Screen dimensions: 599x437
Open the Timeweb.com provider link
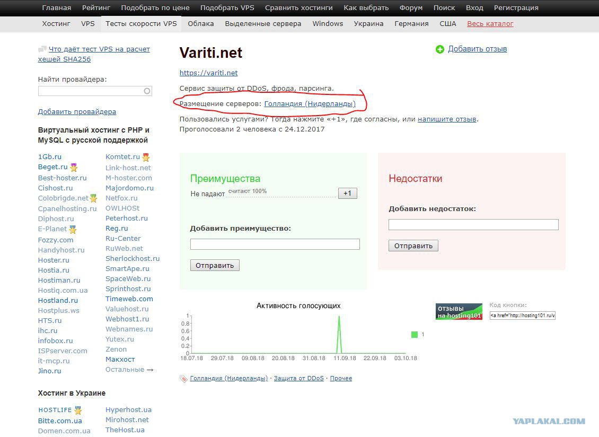[129, 299]
